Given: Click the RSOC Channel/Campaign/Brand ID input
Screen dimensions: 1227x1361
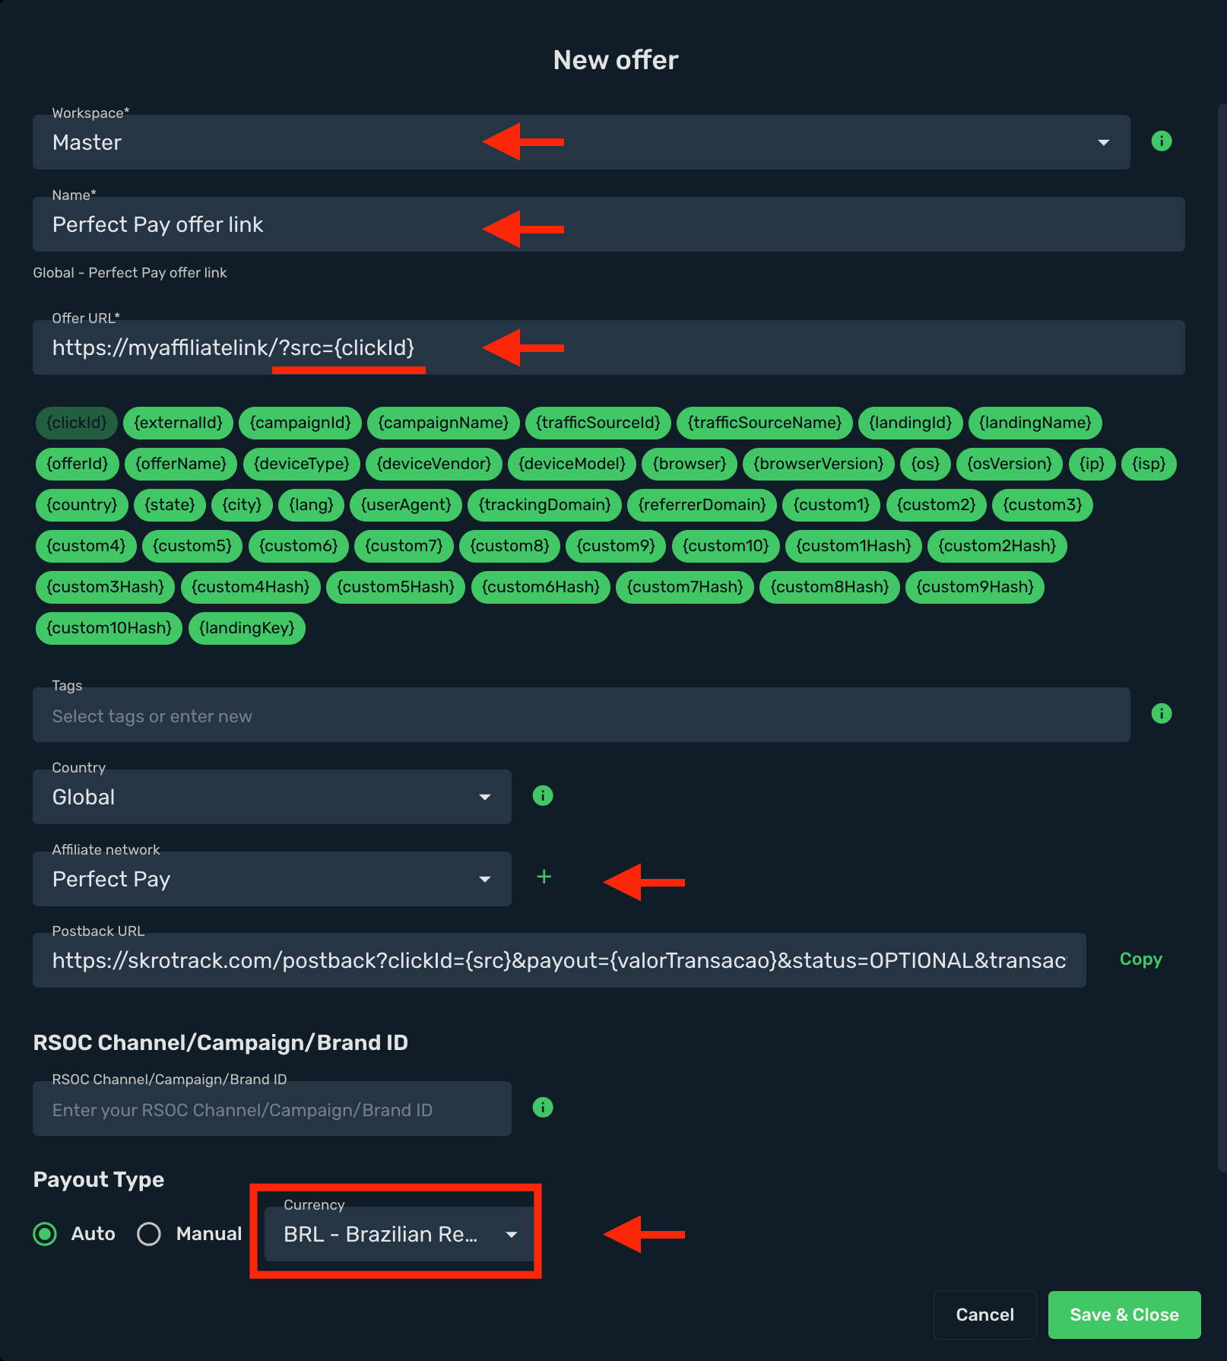Looking at the screenshot, I should point(271,1109).
